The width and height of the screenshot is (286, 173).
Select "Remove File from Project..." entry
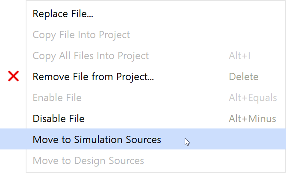[x=93, y=77]
